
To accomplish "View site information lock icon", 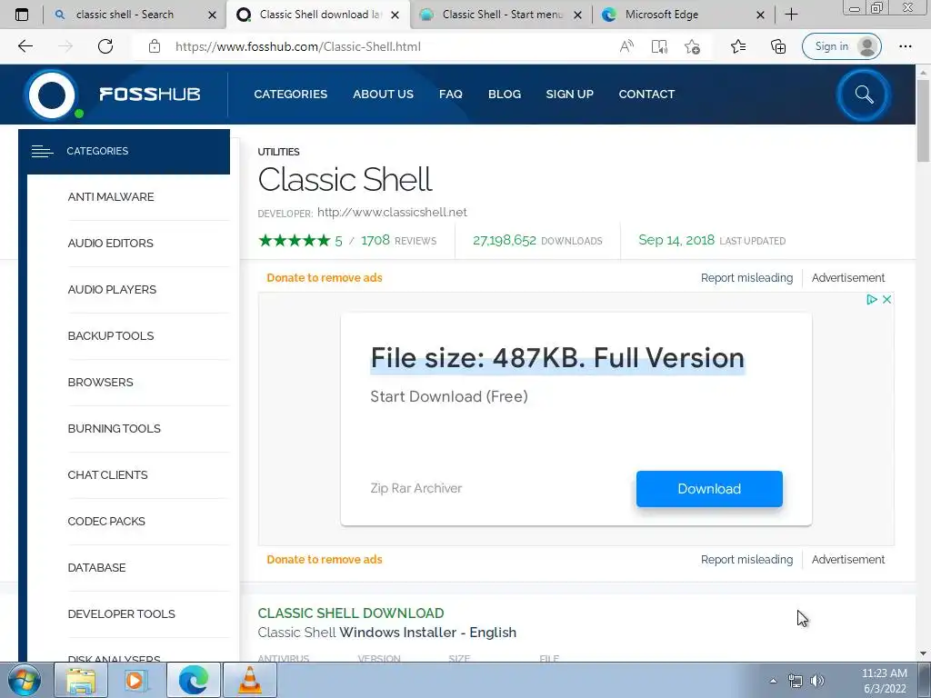I will click(155, 46).
